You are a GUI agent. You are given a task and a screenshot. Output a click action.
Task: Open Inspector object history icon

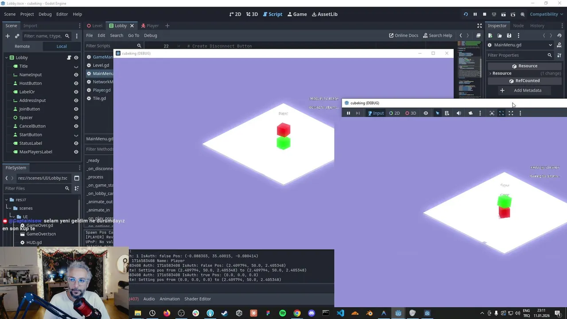click(x=559, y=35)
